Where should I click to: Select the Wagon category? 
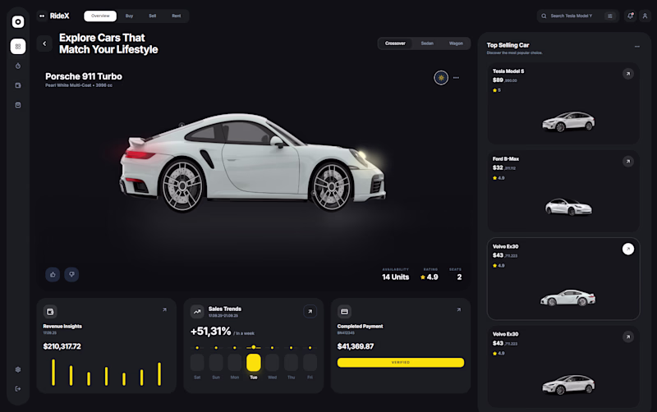coord(456,43)
